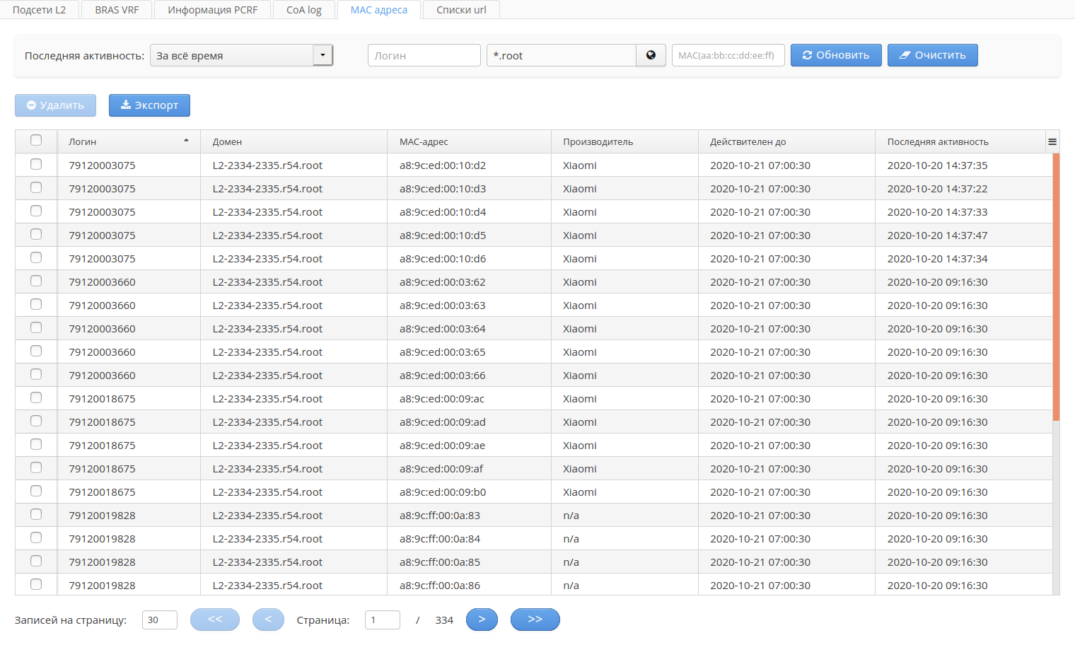Go to next page arrow button
The width and height of the screenshot is (1075, 645).
pyautogui.click(x=482, y=620)
